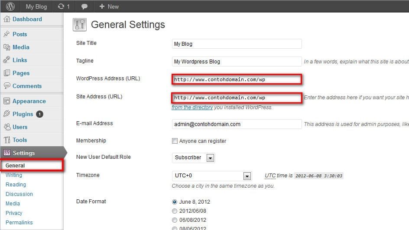
Task: Click the Site Address URL field
Action: click(x=237, y=98)
